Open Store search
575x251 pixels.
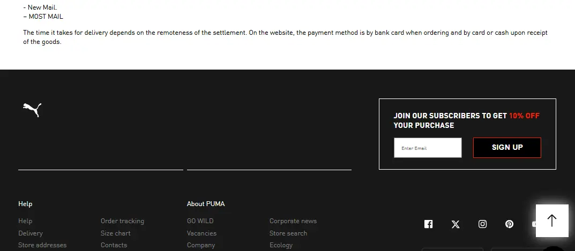click(x=288, y=233)
